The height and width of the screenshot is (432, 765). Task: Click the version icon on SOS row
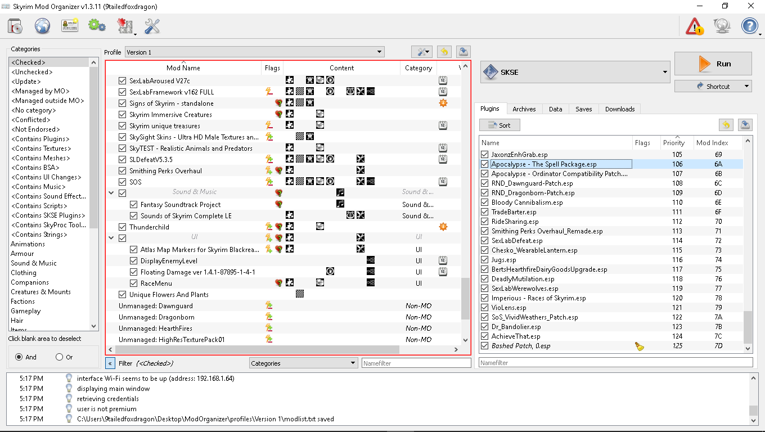(x=443, y=182)
